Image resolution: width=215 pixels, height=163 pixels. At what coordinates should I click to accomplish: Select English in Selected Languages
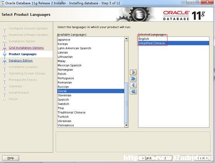tap(173, 39)
